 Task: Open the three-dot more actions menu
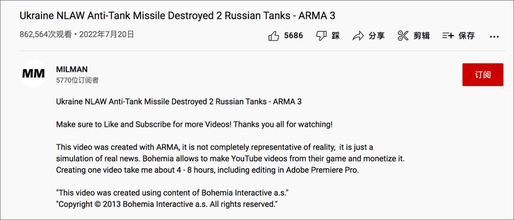pos(494,36)
